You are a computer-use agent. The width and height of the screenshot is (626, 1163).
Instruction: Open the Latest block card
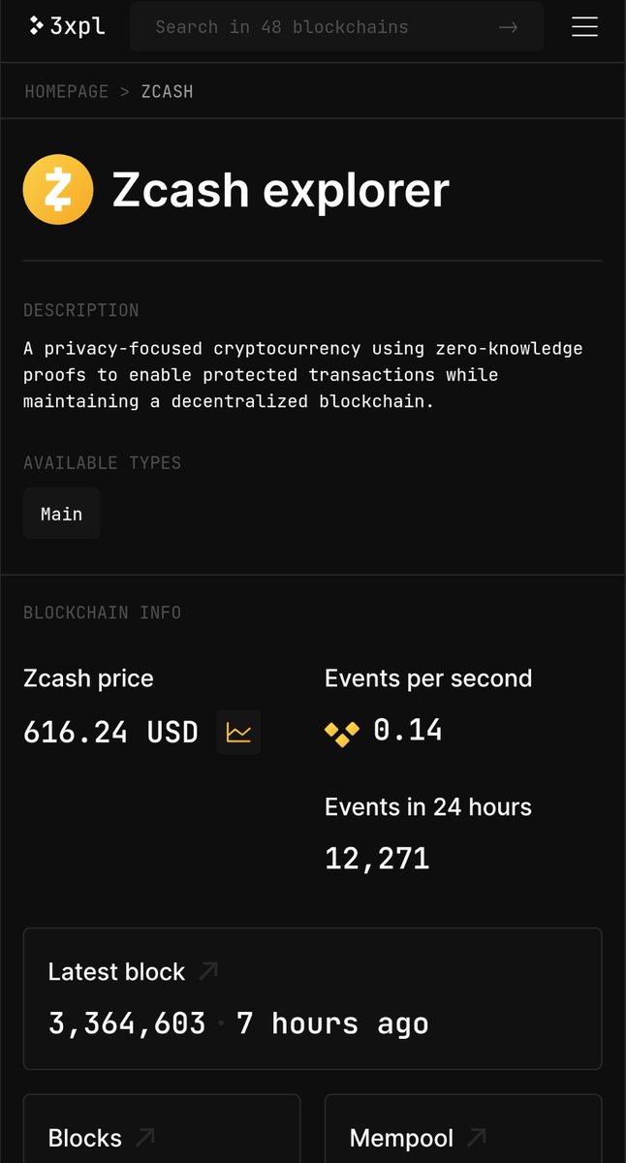pos(312,998)
